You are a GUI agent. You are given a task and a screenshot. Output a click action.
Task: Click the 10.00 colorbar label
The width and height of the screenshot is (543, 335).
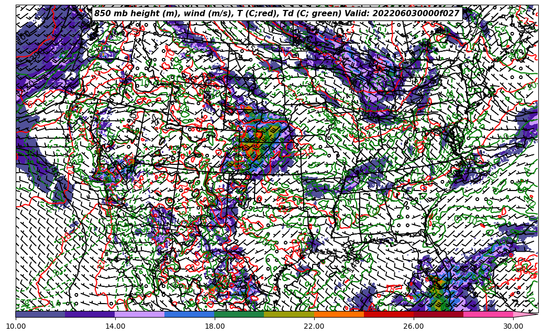tap(16, 326)
